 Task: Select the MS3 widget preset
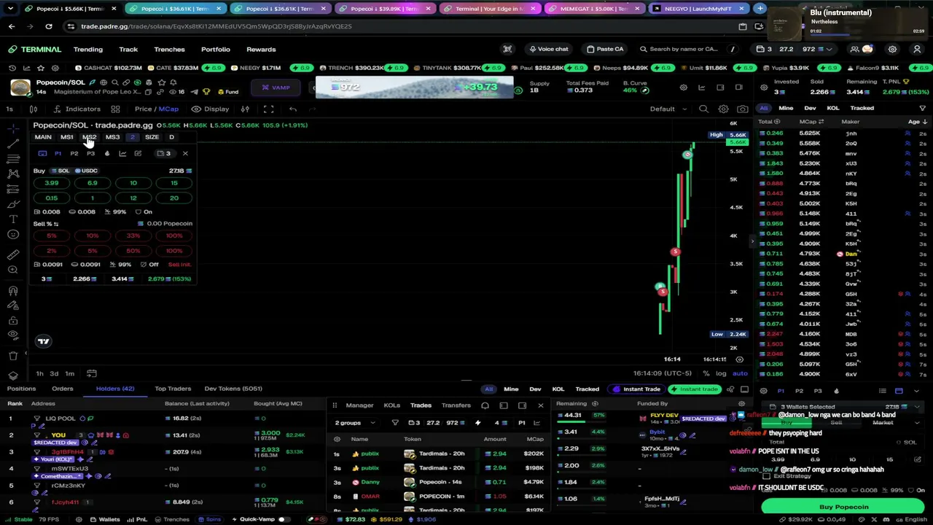point(112,137)
